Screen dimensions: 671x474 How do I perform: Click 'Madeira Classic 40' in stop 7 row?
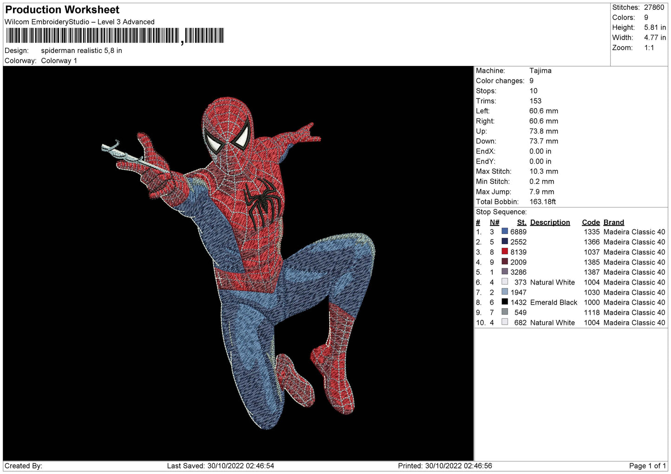[x=634, y=292]
